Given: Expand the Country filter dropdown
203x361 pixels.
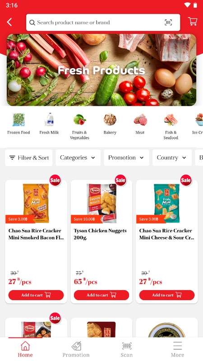Looking at the screenshot, I should pyautogui.click(x=172, y=157).
